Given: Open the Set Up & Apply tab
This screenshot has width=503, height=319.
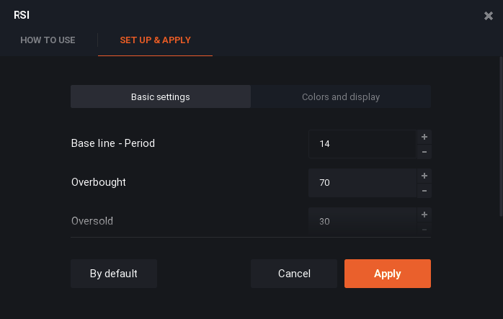Looking at the screenshot, I should pyautogui.click(x=155, y=40).
